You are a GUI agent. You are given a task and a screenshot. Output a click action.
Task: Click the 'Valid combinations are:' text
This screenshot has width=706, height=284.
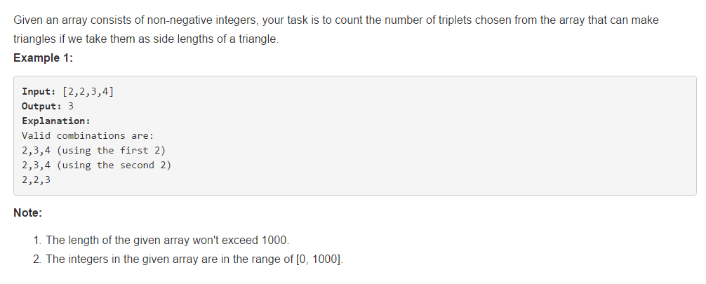(x=88, y=135)
